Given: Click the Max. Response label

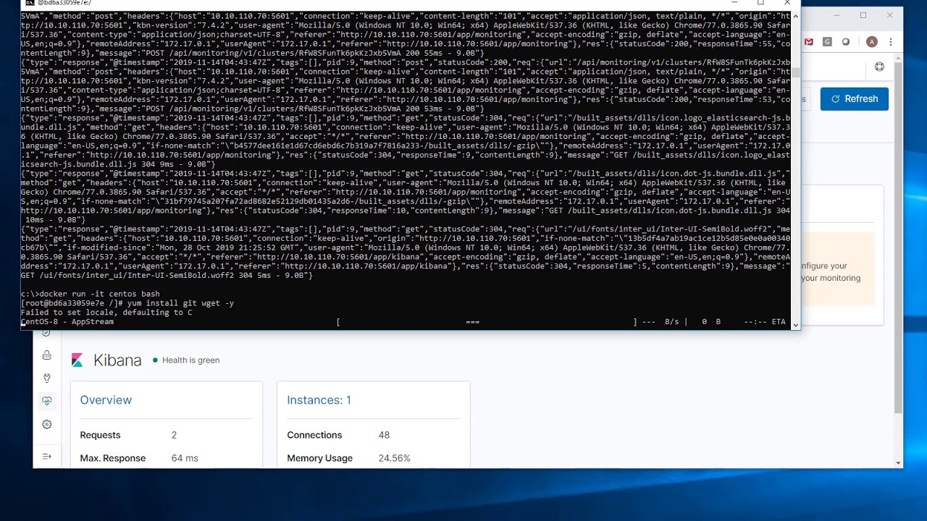Looking at the screenshot, I should click(x=112, y=458).
